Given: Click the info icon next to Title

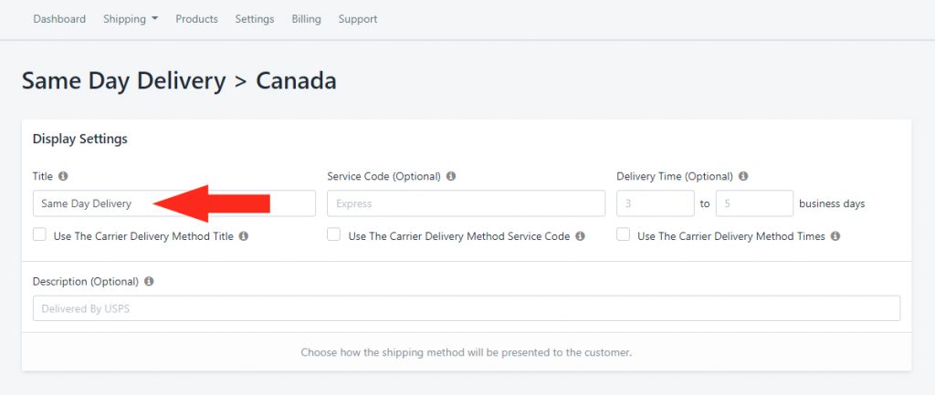Looking at the screenshot, I should pyautogui.click(x=63, y=176).
